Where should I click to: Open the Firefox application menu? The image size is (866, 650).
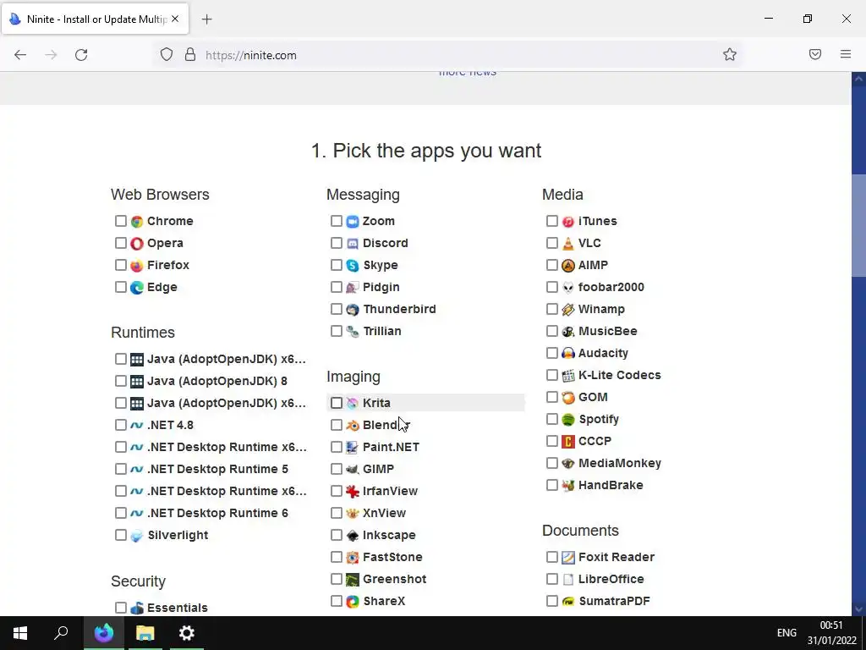[x=846, y=54]
